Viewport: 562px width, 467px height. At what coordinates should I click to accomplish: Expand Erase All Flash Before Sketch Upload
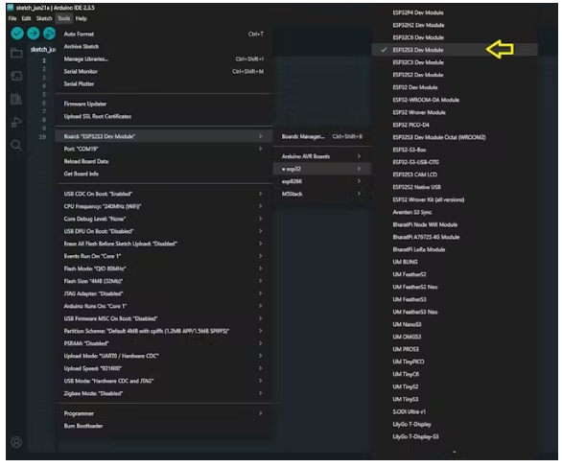(163, 244)
